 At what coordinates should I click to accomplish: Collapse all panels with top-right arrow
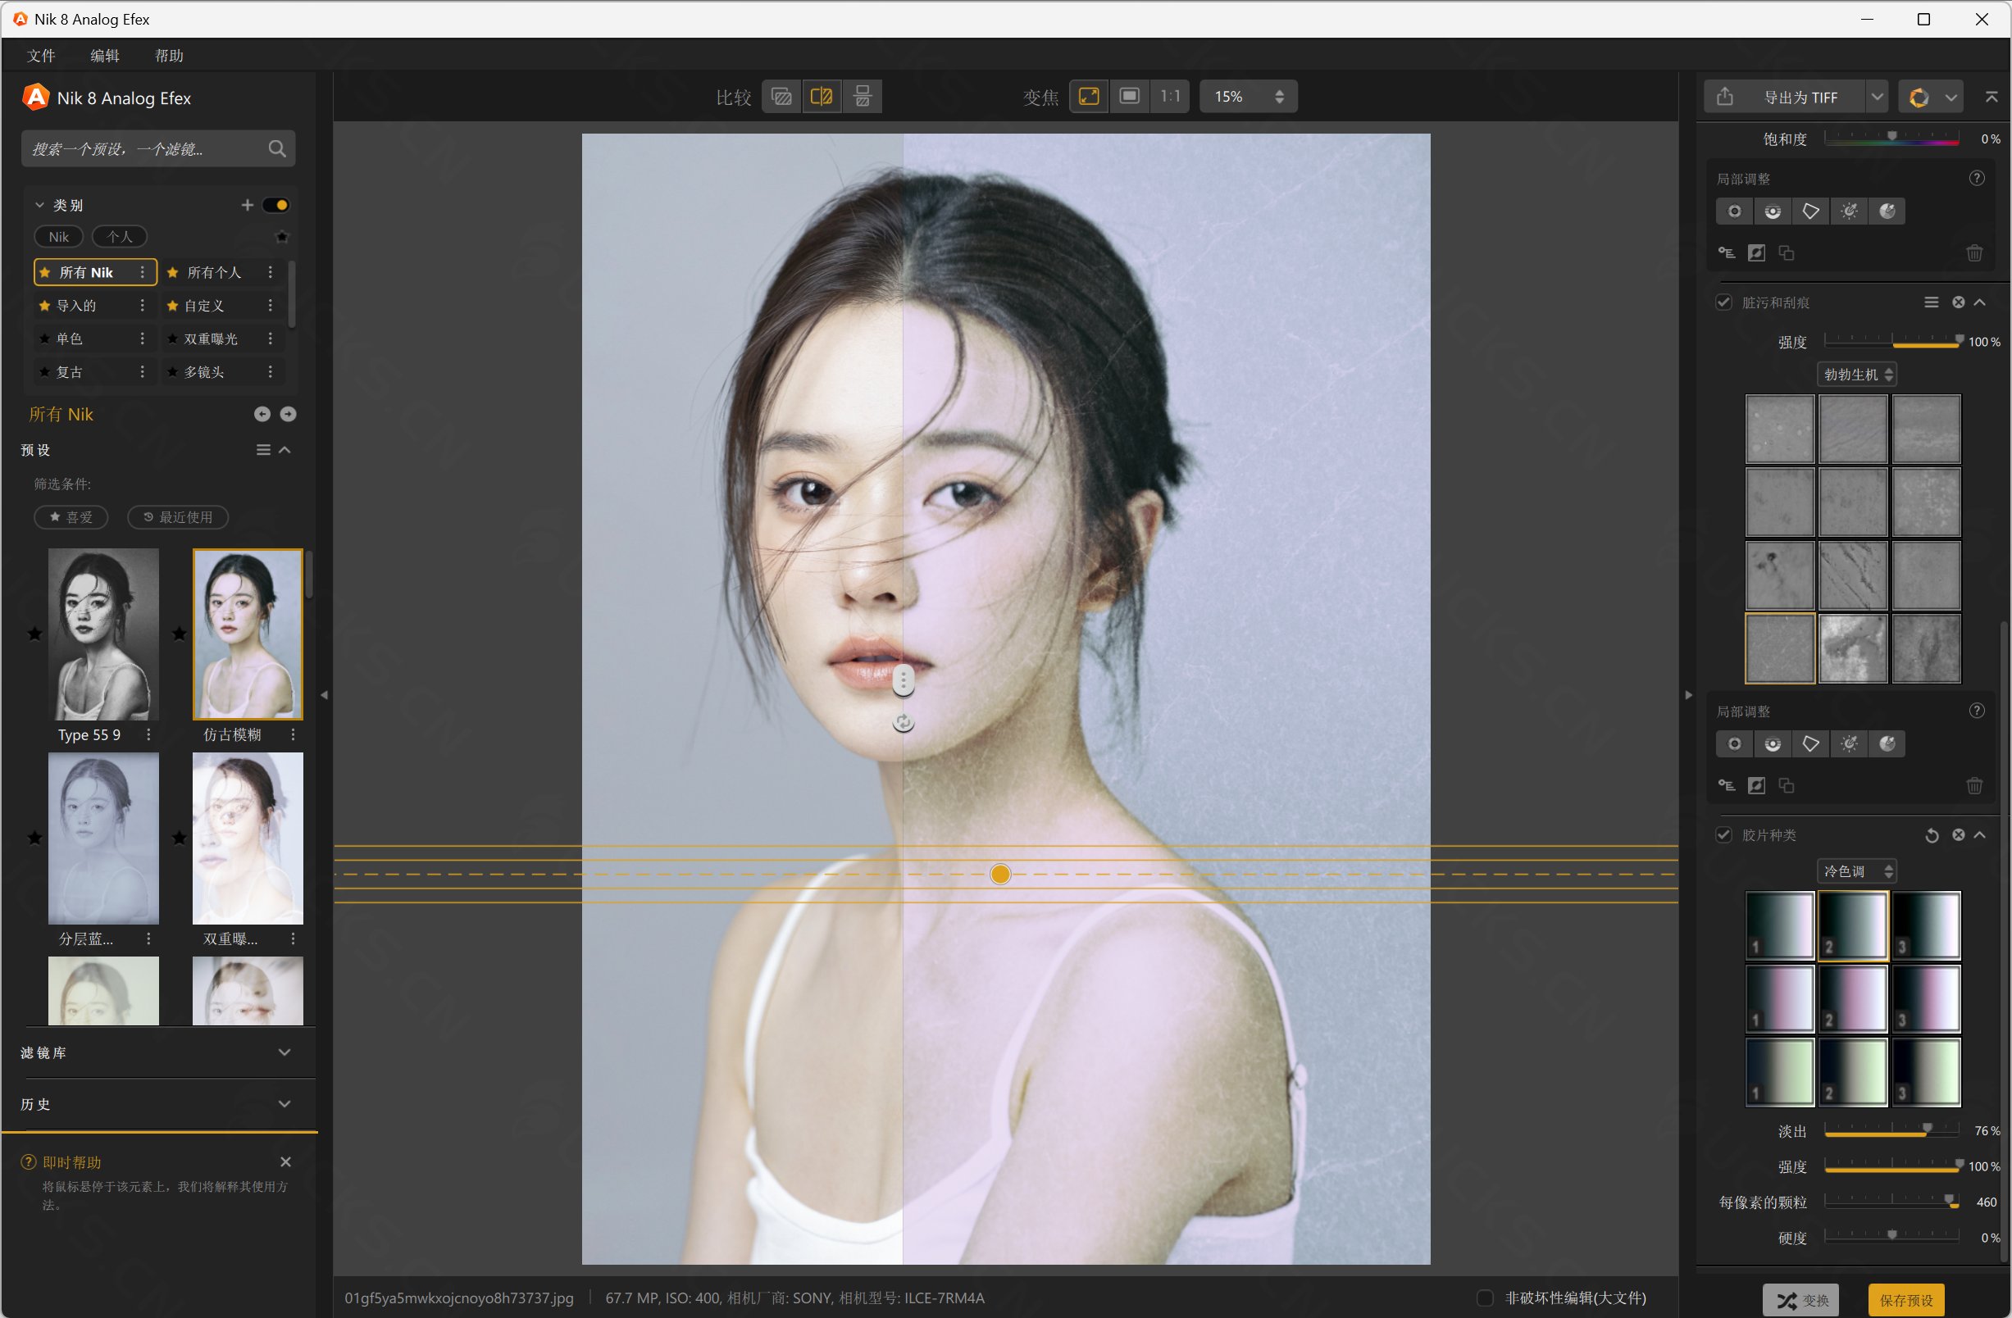1992,98
